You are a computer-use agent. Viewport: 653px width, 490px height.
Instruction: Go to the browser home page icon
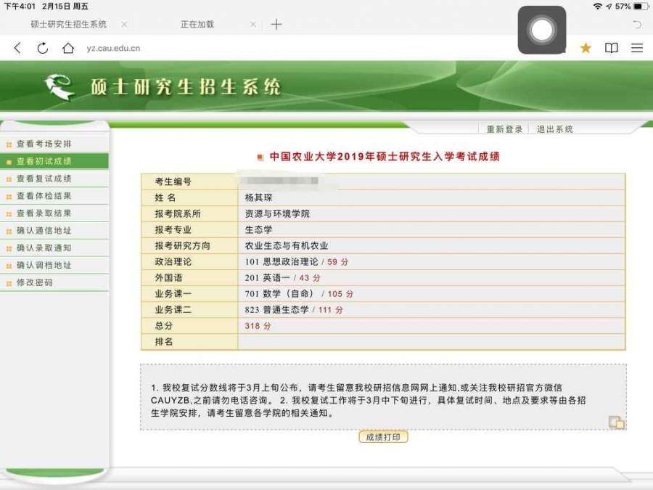pyautogui.click(x=68, y=48)
